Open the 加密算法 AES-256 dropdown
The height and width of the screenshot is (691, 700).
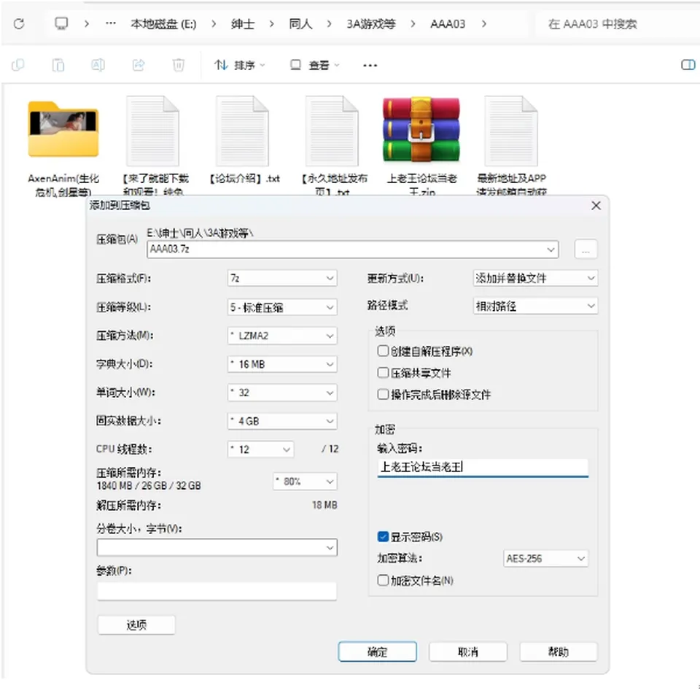click(546, 558)
